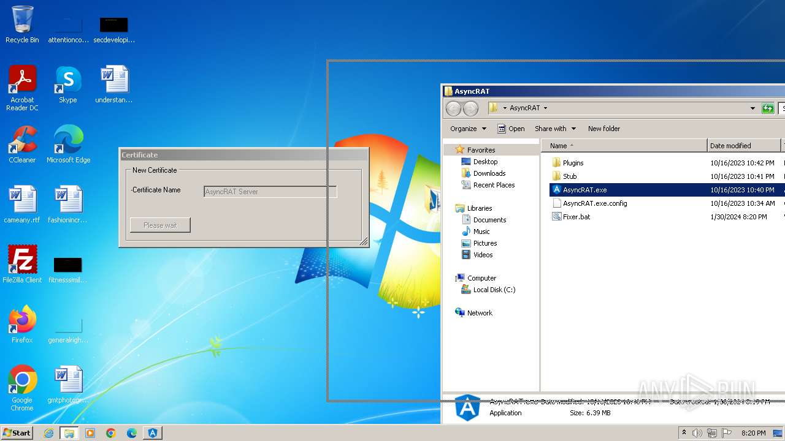The height and width of the screenshot is (441, 785).
Task: Open Edge from the taskbar
Action: click(x=132, y=433)
